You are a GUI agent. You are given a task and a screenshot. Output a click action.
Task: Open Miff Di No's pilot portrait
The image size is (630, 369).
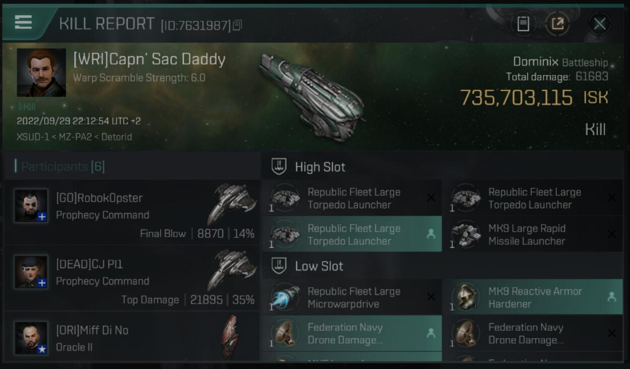[x=31, y=338]
